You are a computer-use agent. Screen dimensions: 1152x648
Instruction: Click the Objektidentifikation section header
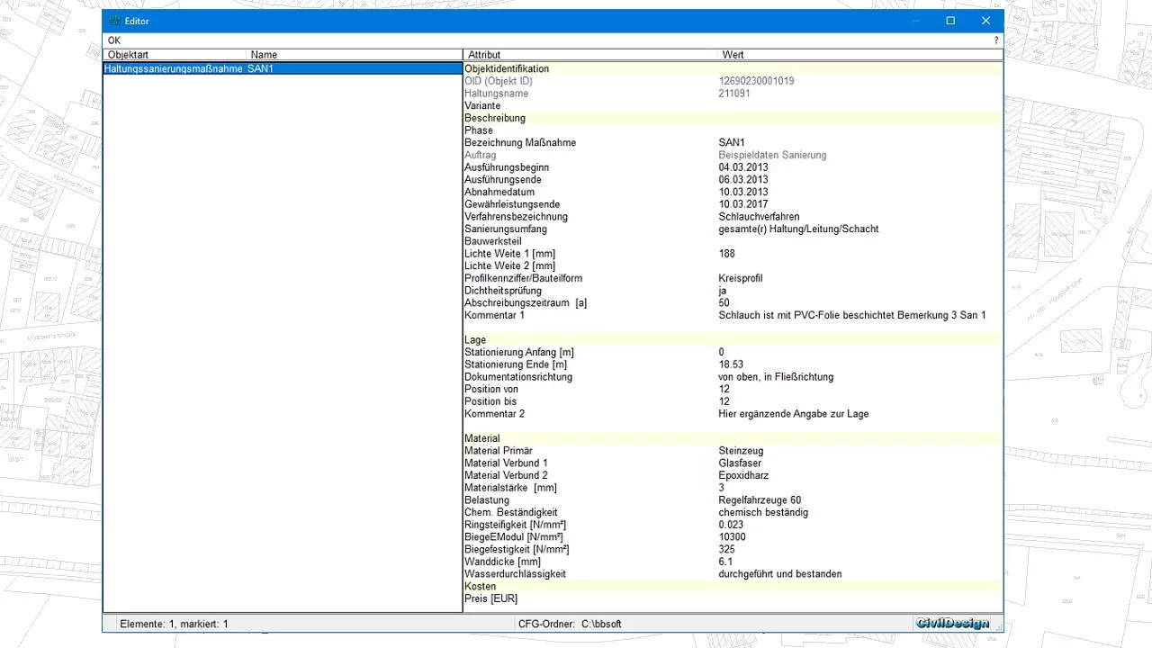[x=732, y=68]
